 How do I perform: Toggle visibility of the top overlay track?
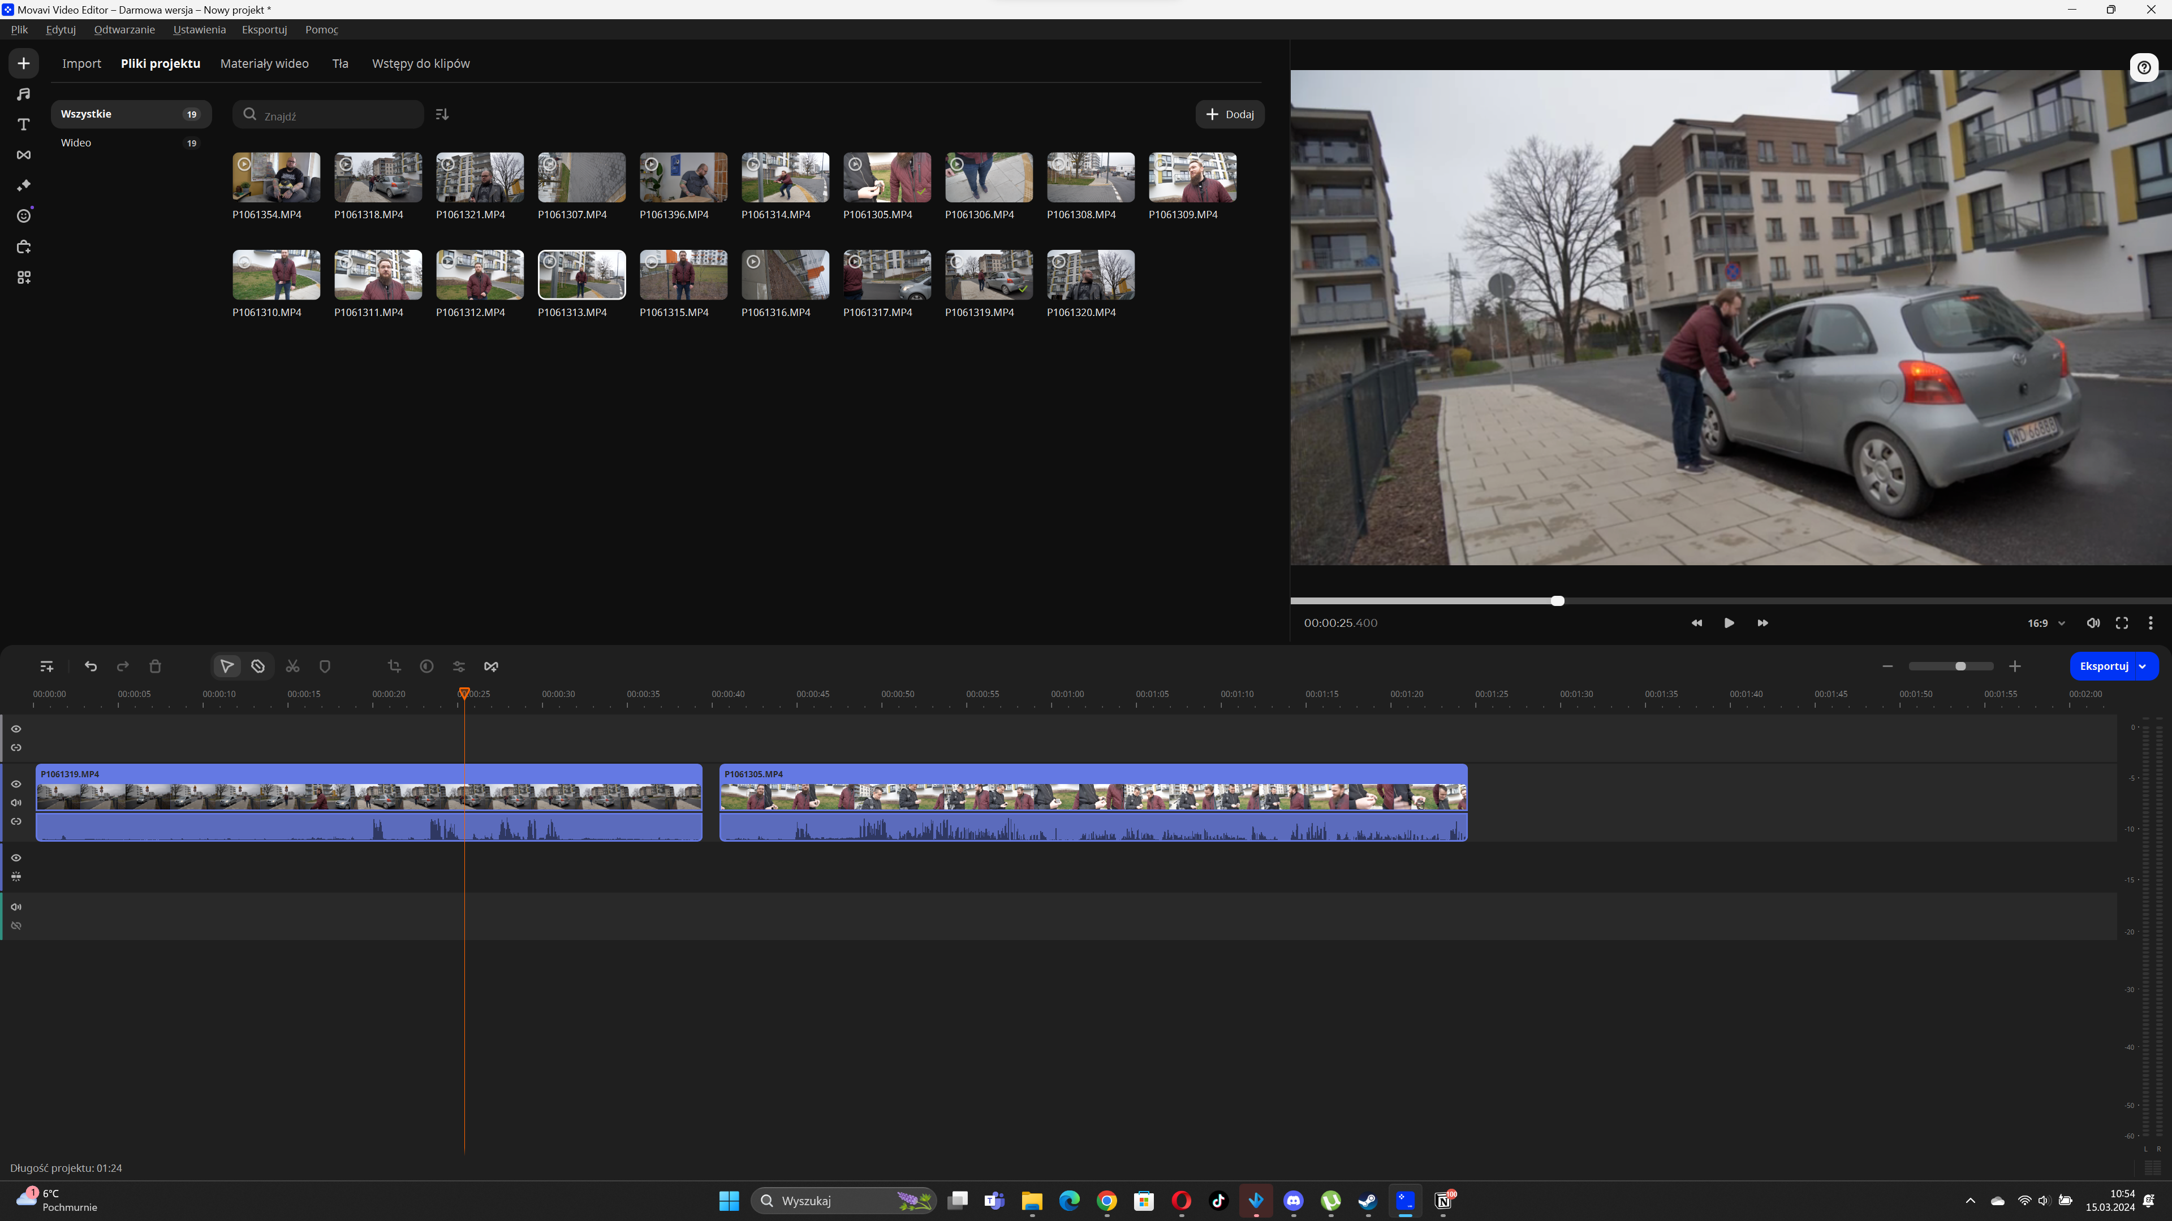click(x=16, y=729)
